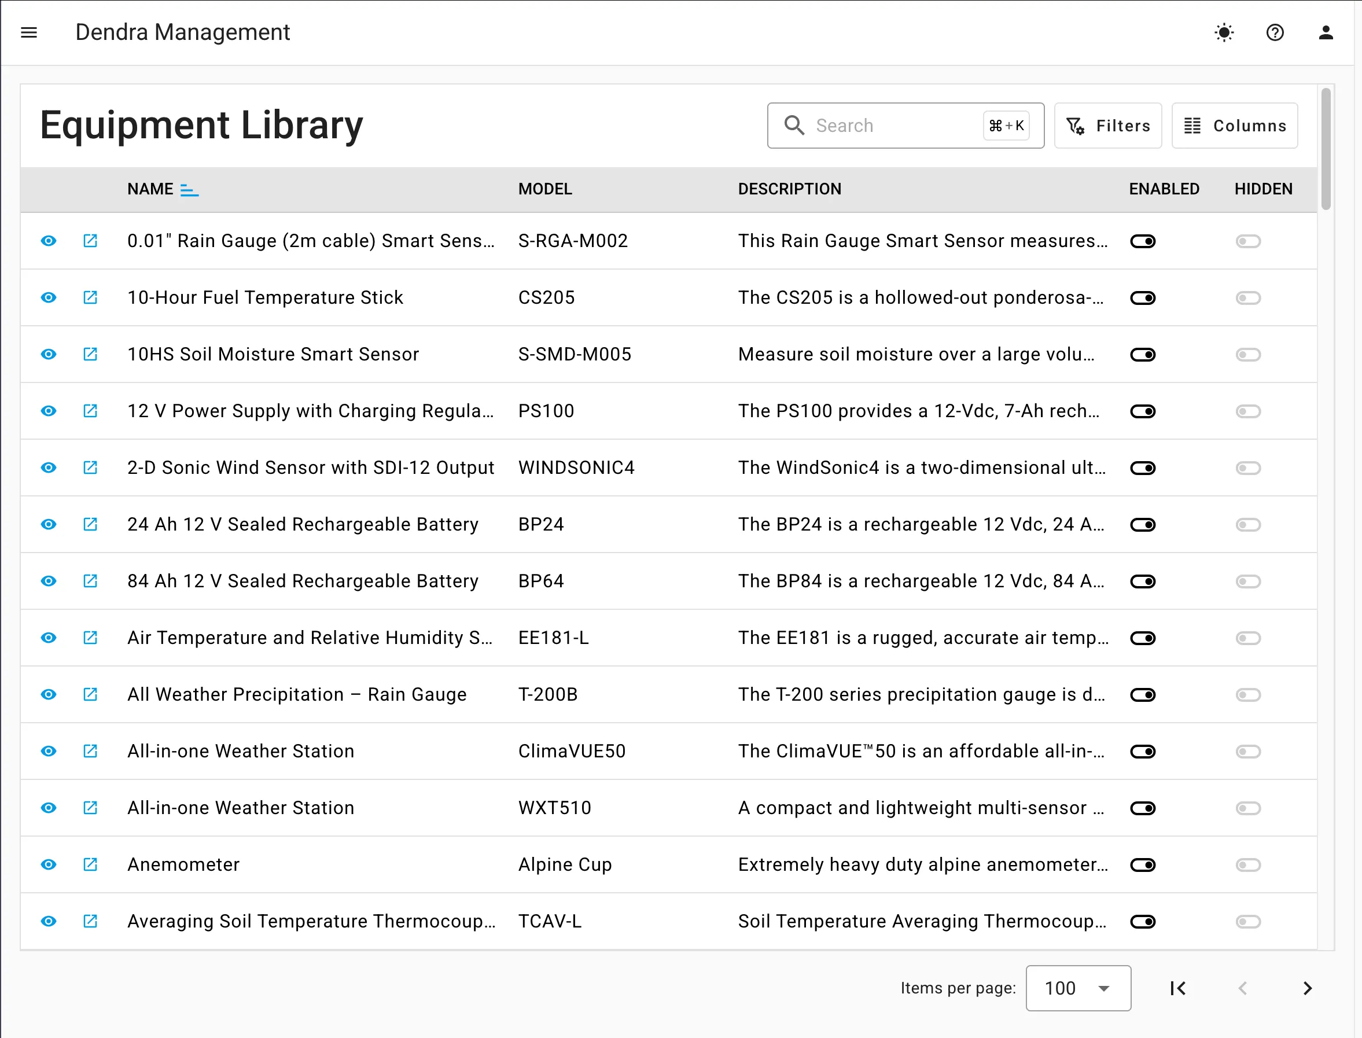Toggle Enabled switch for TCAV-L
This screenshot has width=1362, height=1038.
[x=1143, y=922]
